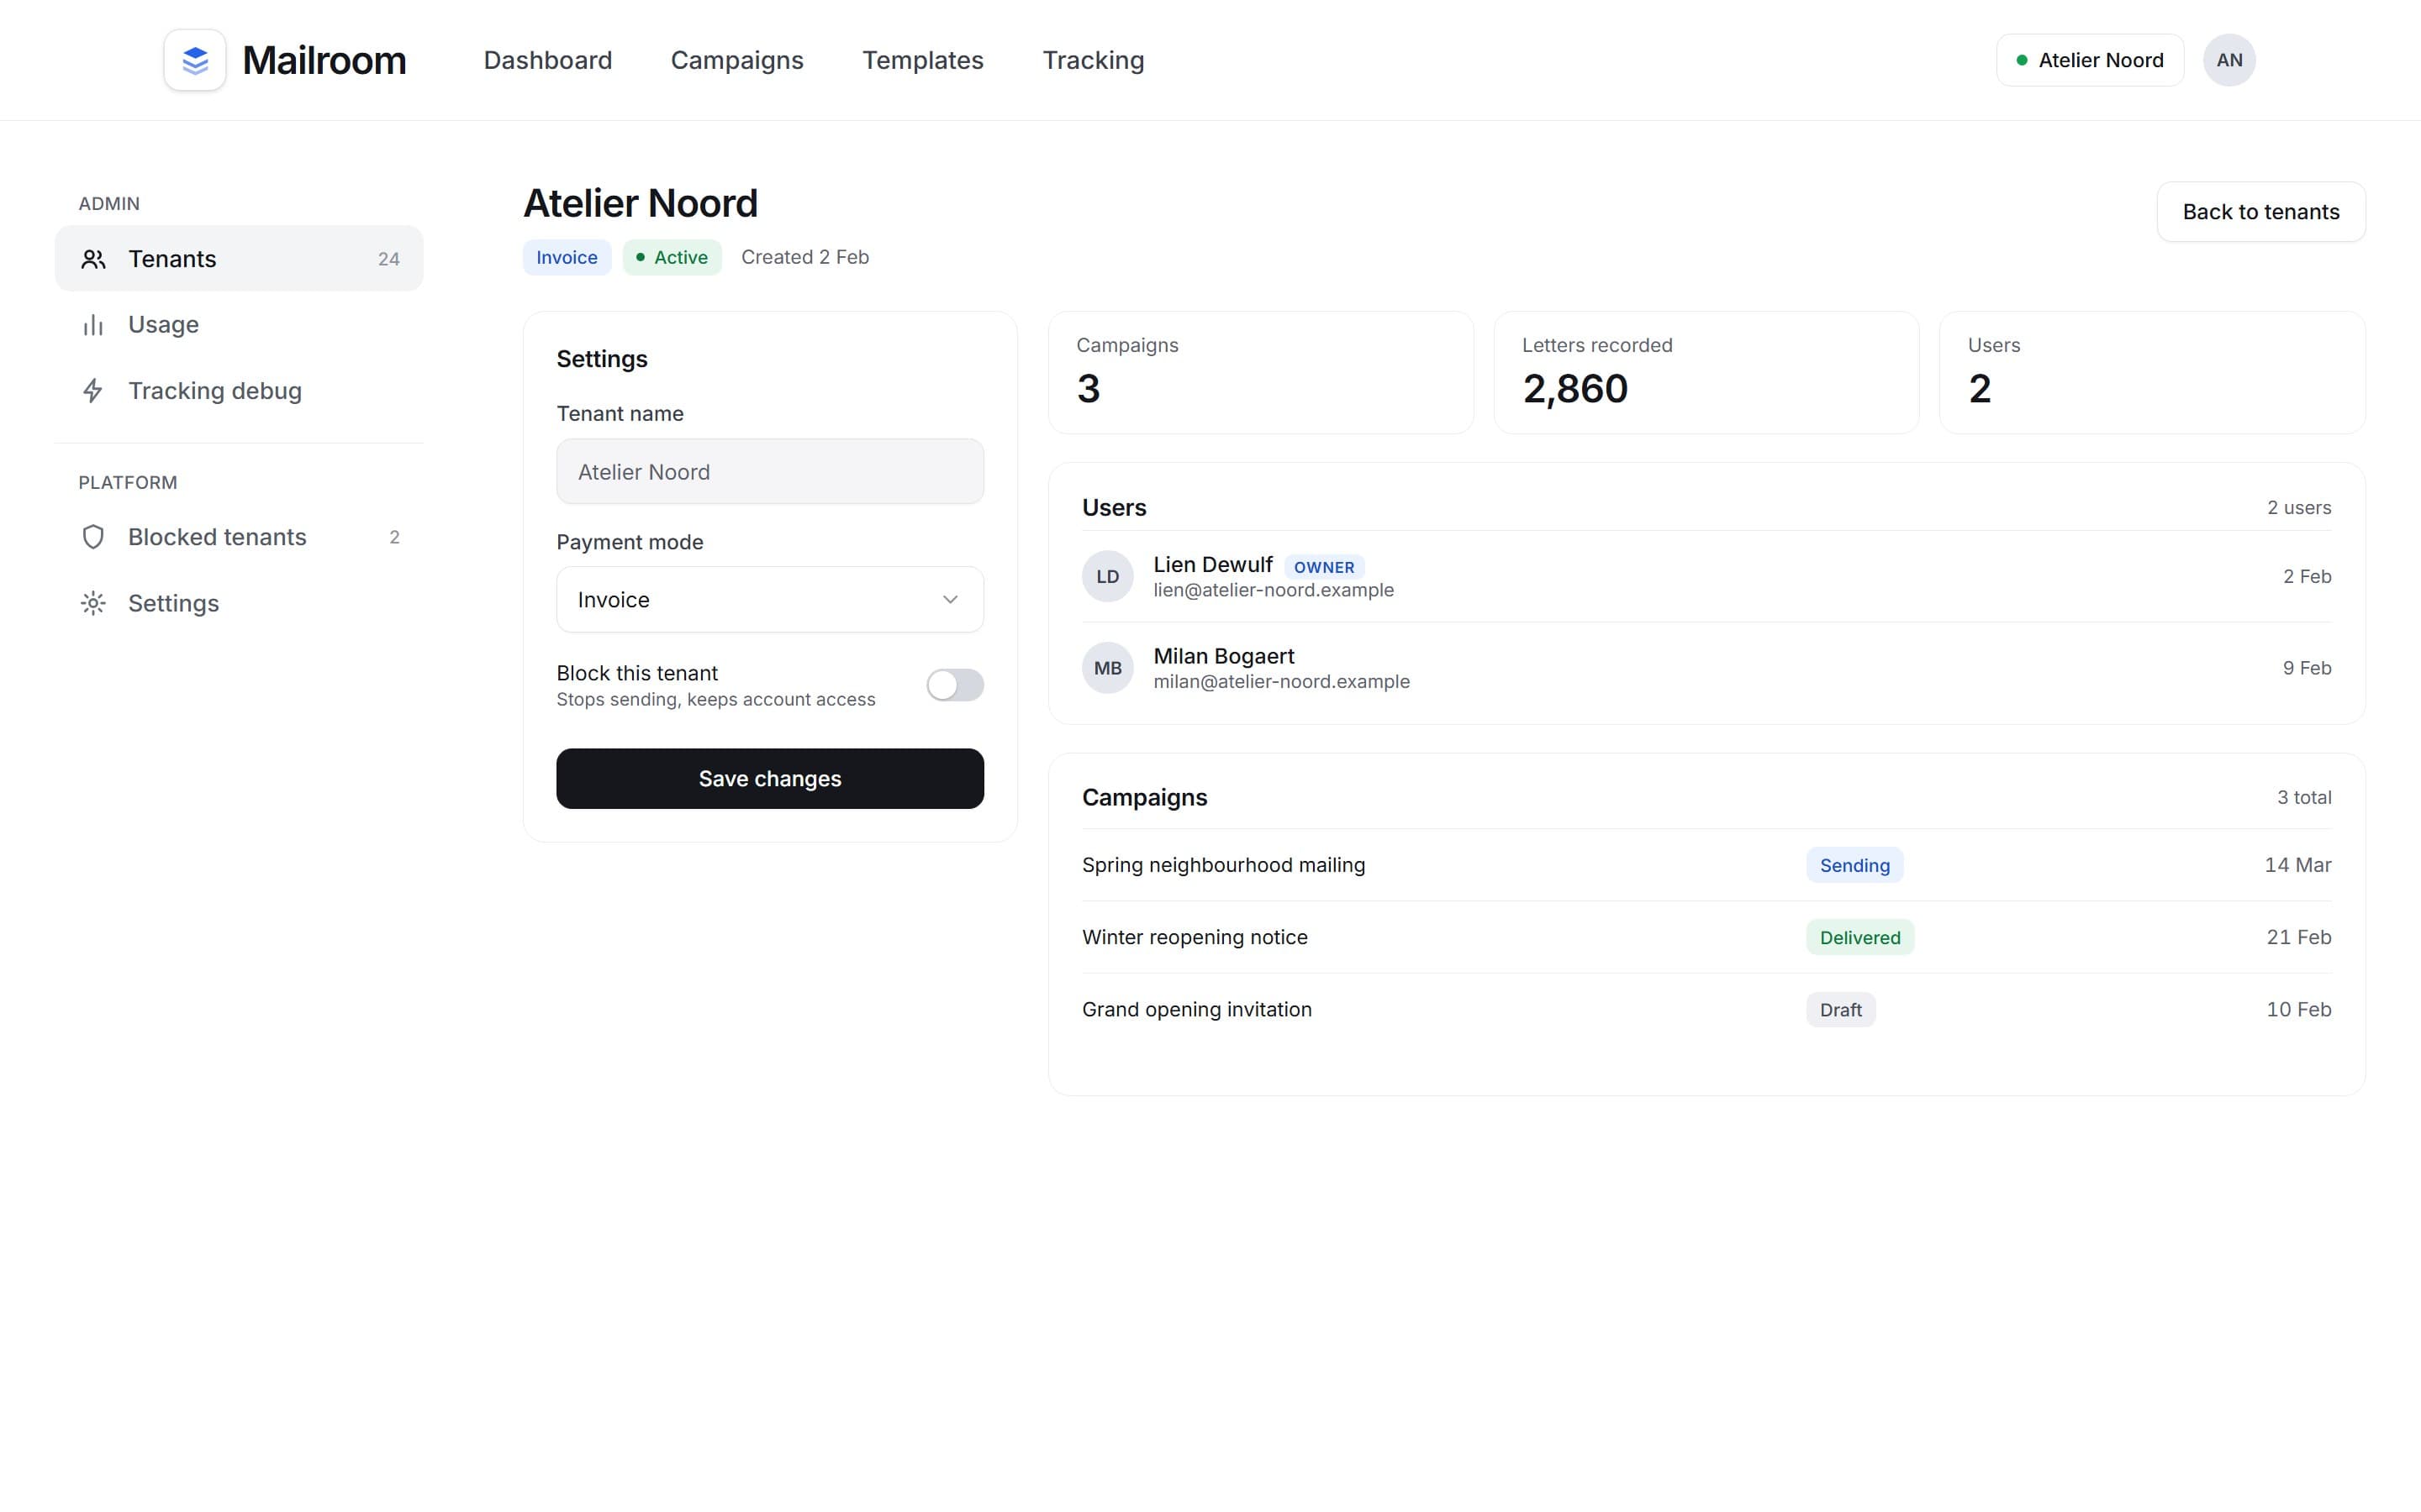Click milan@atelier-noord.example email
This screenshot has height=1512, width=2421.
point(1280,682)
